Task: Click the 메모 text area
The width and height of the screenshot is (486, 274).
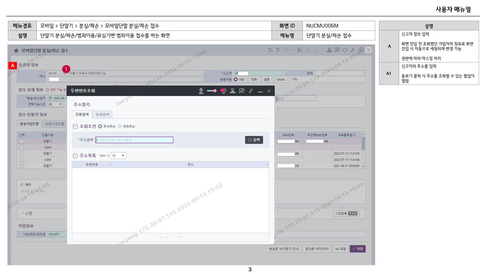Action: point(42,191)
